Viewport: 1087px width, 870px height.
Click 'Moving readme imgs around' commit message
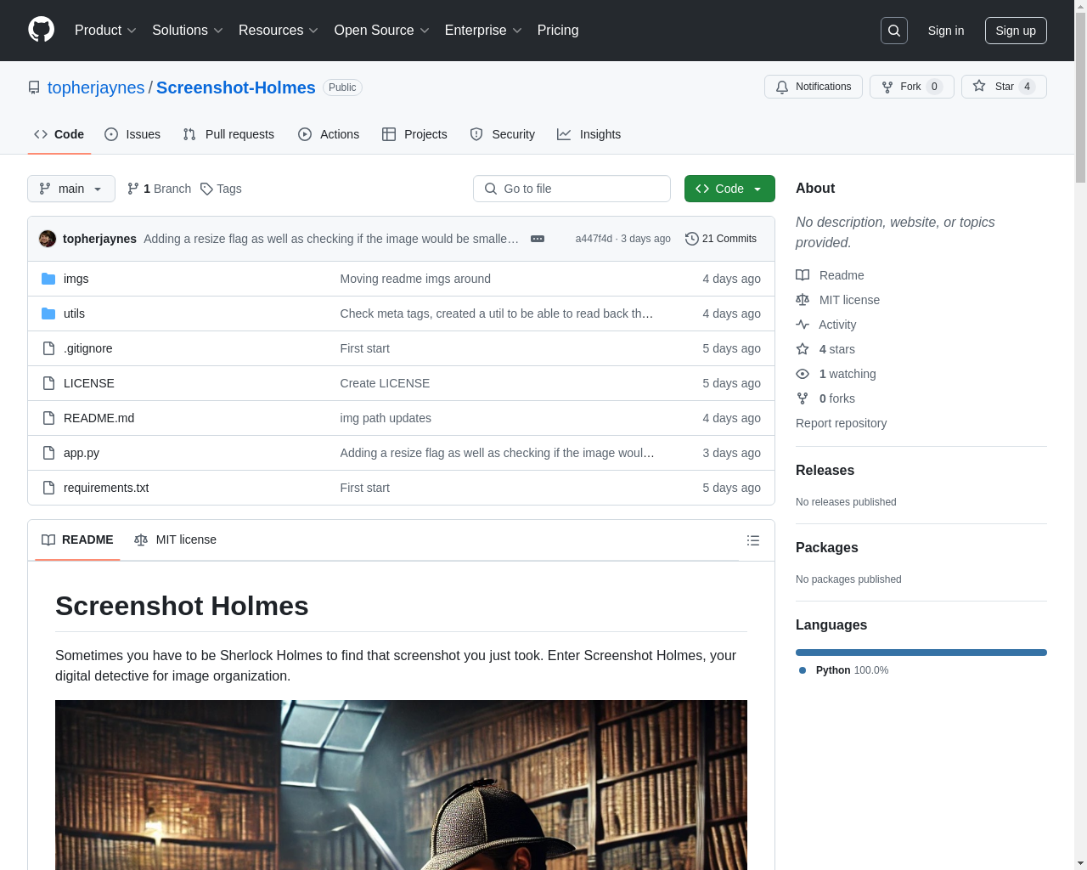[x=415, y=279]
